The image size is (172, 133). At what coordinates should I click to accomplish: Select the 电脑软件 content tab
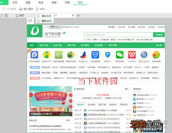(x=81, y=105)
